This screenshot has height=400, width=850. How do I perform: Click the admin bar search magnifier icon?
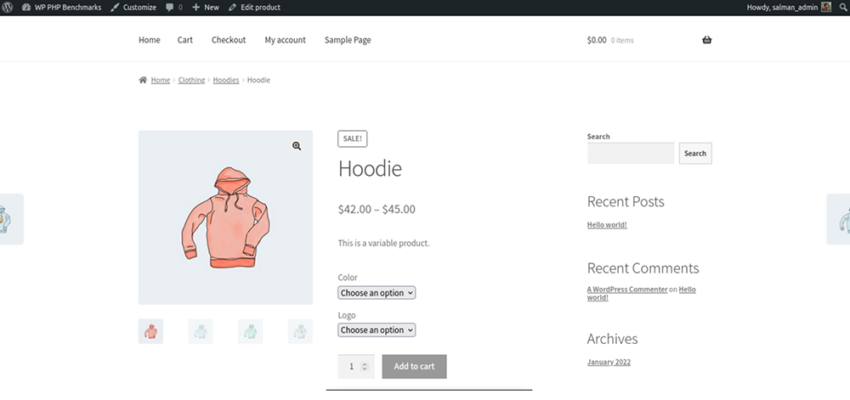[x=843, y=8]
